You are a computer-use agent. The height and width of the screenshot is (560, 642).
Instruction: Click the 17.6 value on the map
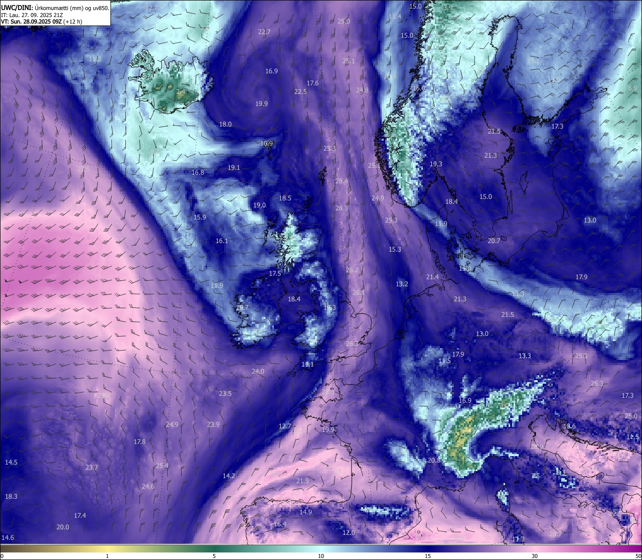313,83
